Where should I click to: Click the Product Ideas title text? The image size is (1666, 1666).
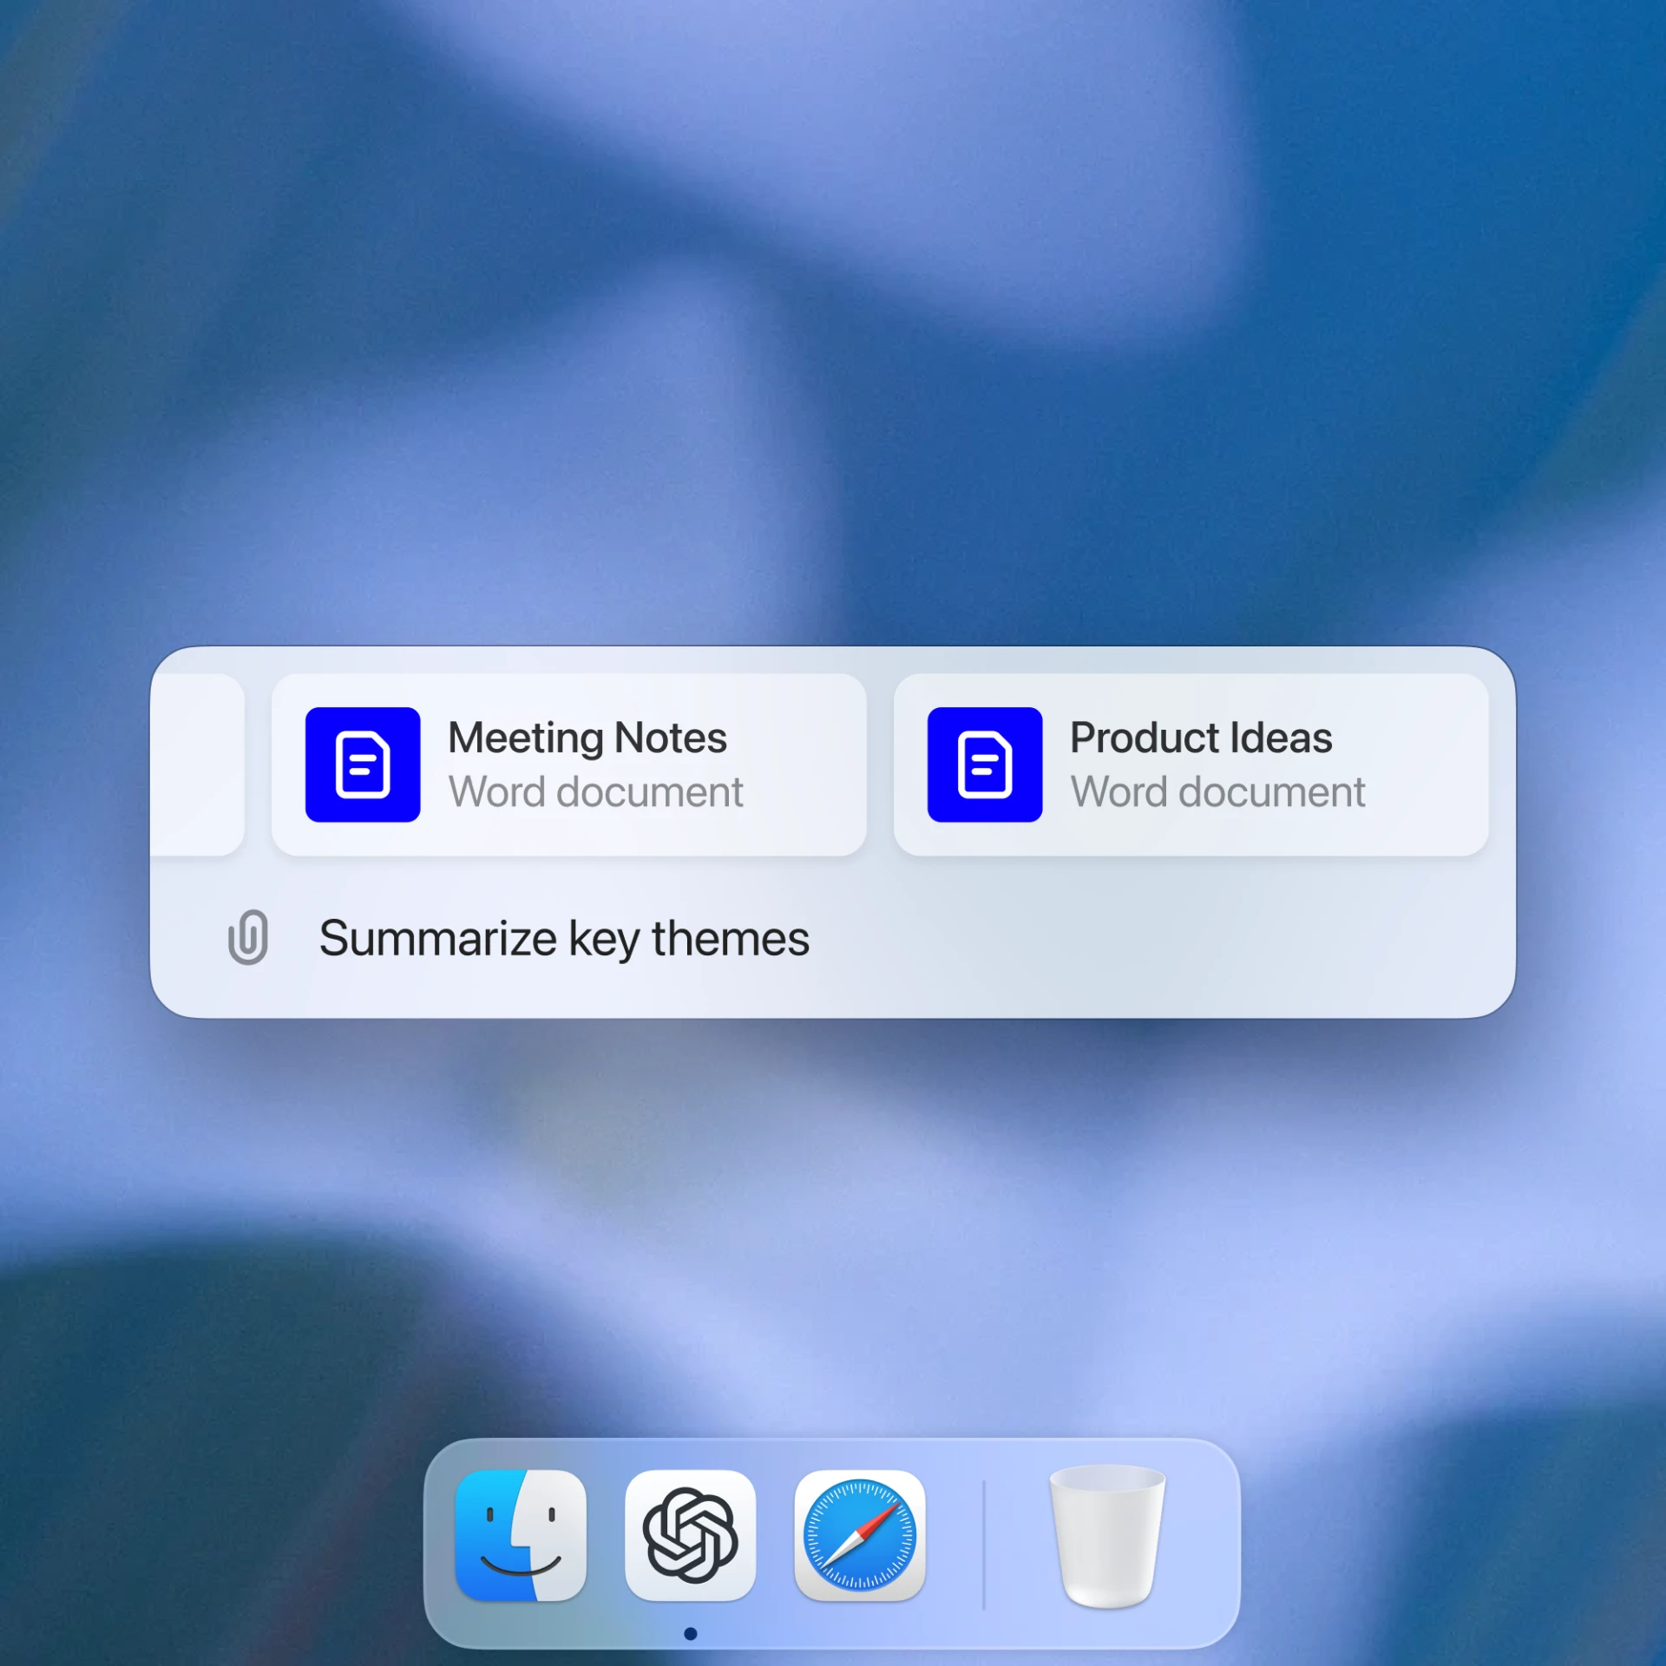coord(1201,737)
